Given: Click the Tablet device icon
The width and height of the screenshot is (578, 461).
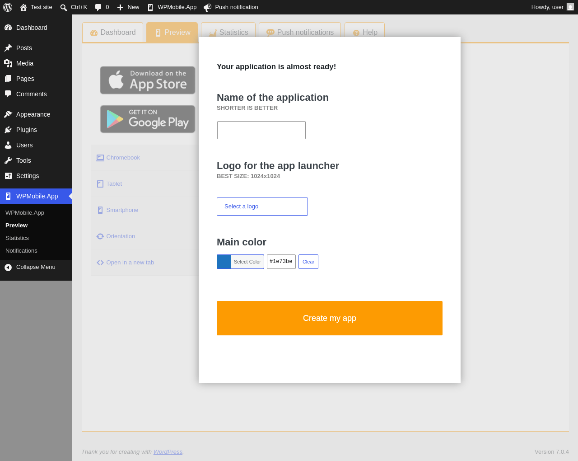Looking at the screenshot, I should click(x=100, y=184).
